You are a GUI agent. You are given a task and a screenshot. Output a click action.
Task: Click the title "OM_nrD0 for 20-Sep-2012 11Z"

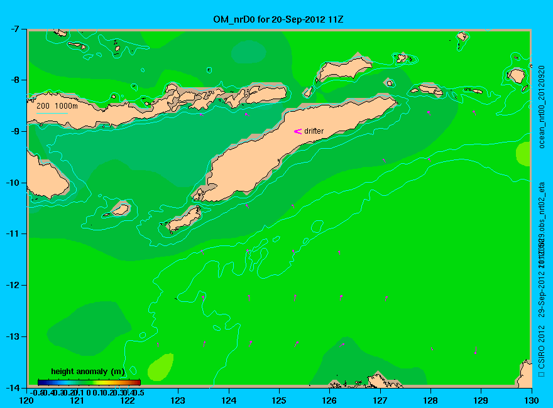pos(278,19)
